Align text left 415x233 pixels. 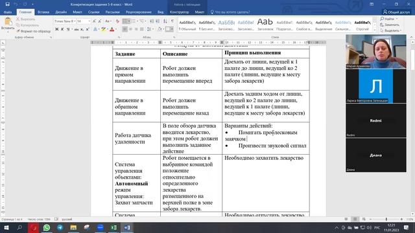pyautogui.click(x=124, y=29)
